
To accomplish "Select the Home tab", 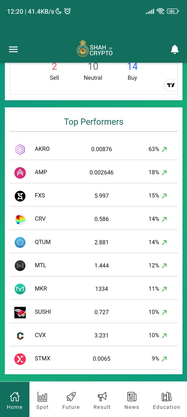I will click(15, 400).
